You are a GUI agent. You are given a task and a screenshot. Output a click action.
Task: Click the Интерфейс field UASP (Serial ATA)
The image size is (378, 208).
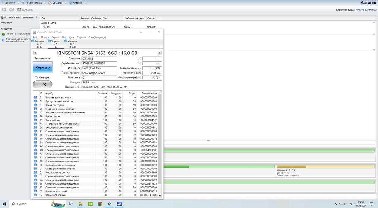pos(99,68)
